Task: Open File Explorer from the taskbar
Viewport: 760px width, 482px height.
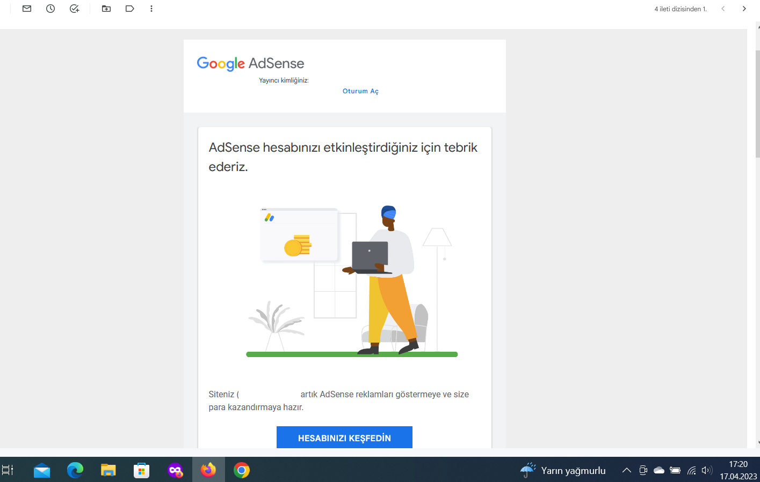Action: pos(108,470)
